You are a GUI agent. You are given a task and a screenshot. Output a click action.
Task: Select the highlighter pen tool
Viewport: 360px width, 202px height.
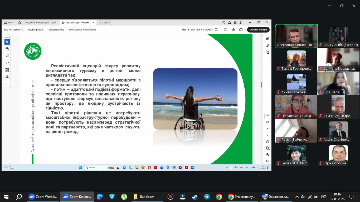click(x=7, y=56)
